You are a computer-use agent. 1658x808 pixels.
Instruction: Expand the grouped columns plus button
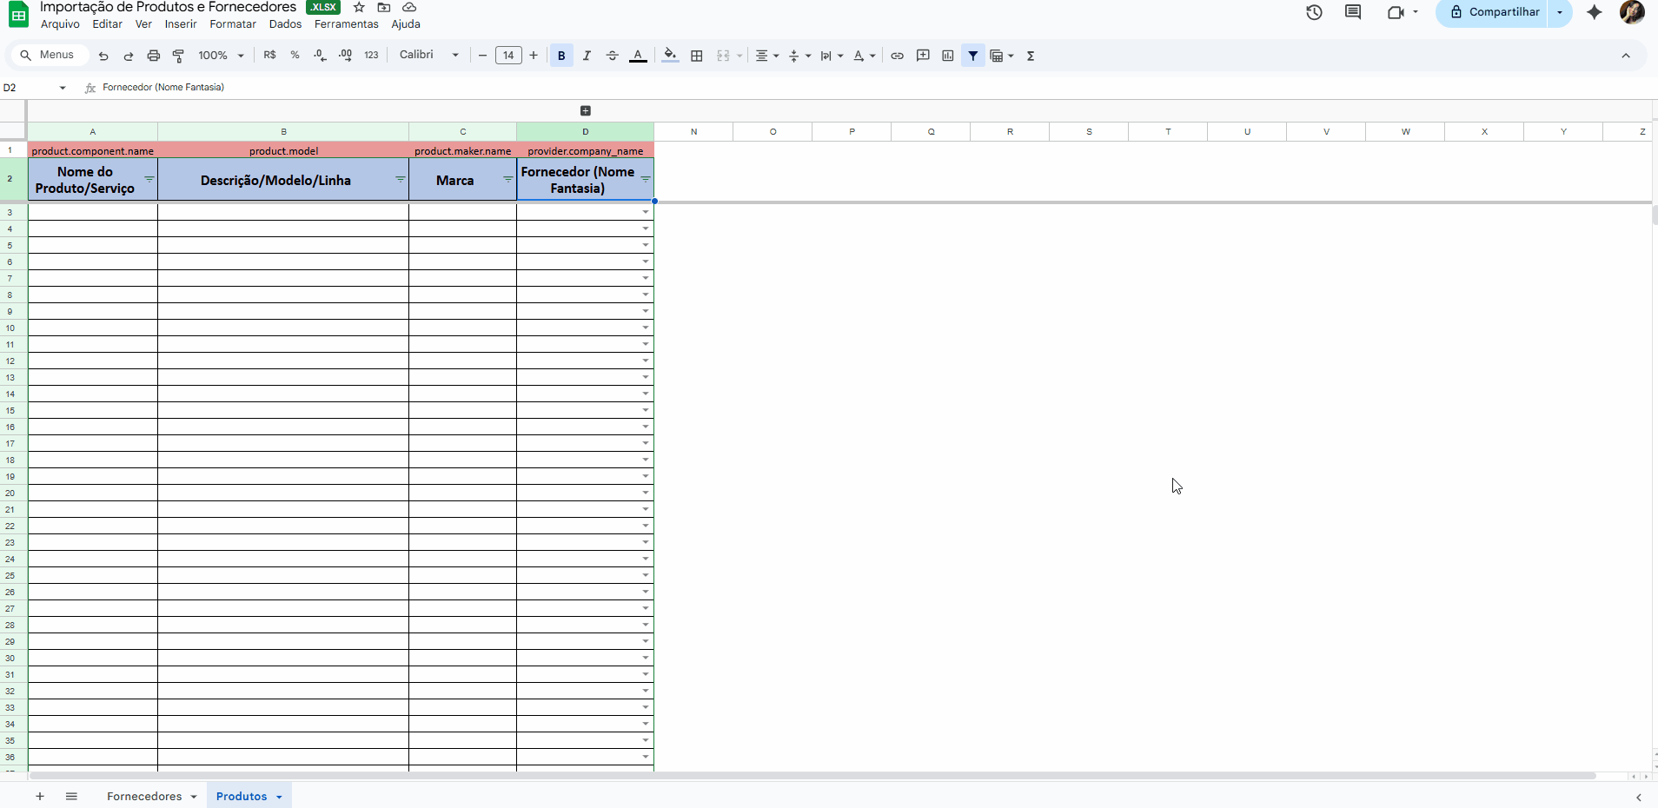click(585, 110)
